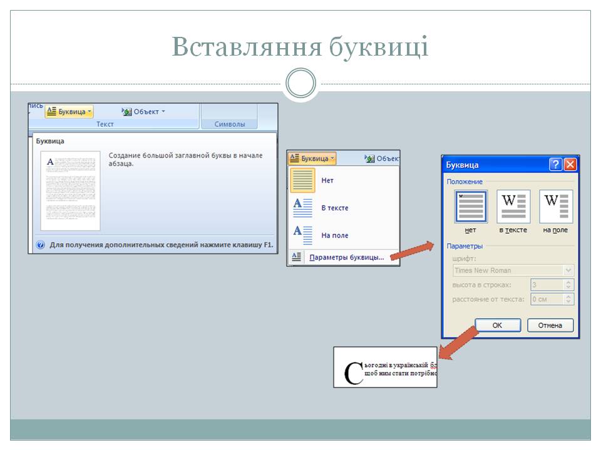Click the высота в строках stepper arrows
Image resolution: width=601 pixels, height=450 pixels.
568,285
